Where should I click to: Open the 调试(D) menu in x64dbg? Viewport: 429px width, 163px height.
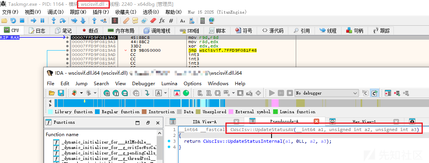(55, 12)
